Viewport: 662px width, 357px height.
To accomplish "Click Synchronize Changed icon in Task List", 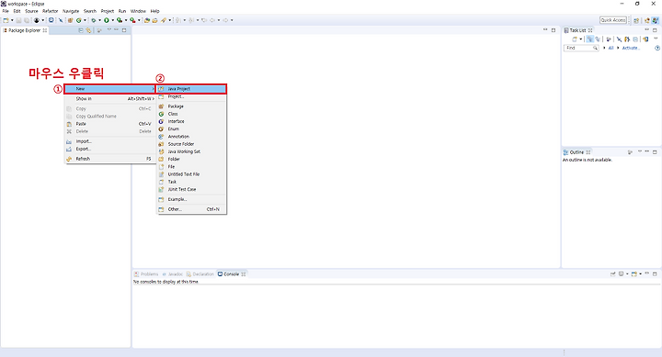I will point(645,39).
